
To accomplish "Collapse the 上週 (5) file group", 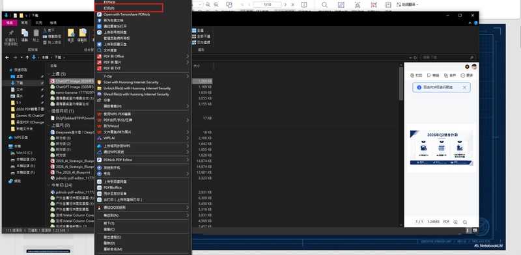I will (x=48, y=74).
